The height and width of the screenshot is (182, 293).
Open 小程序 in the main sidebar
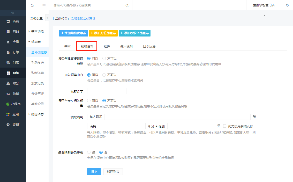coord(13,104)
